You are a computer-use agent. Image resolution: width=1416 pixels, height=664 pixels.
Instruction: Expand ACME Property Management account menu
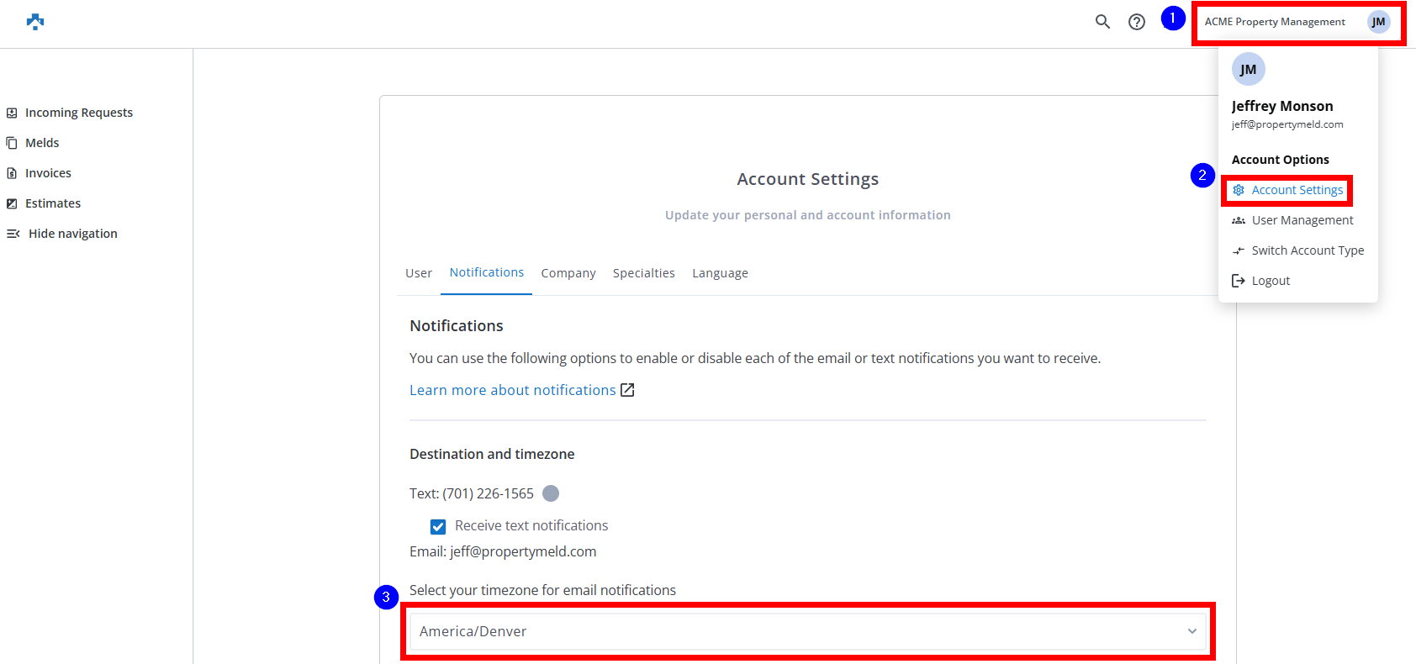pos(1274,22)
